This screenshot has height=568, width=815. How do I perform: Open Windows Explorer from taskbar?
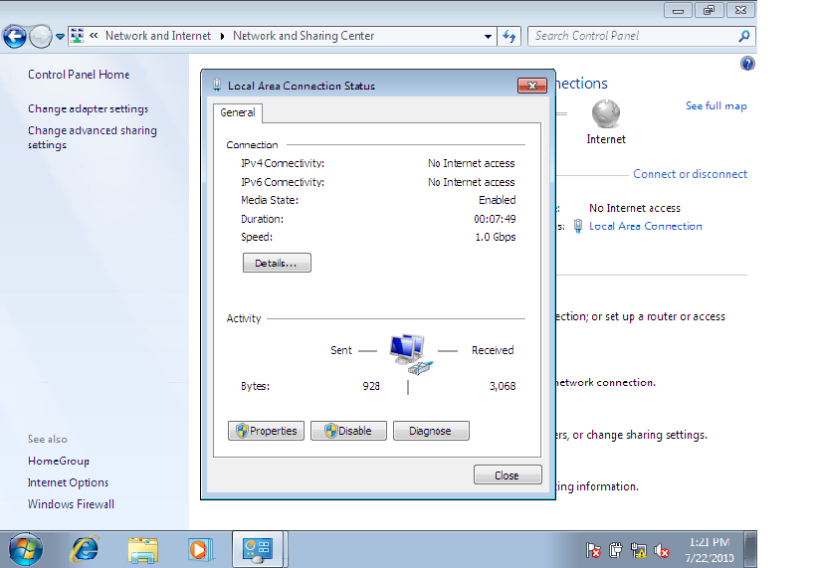(x=142, y=550)
